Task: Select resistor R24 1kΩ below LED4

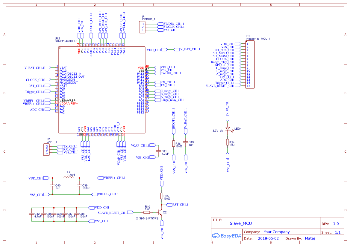Action: coord(228,142)
